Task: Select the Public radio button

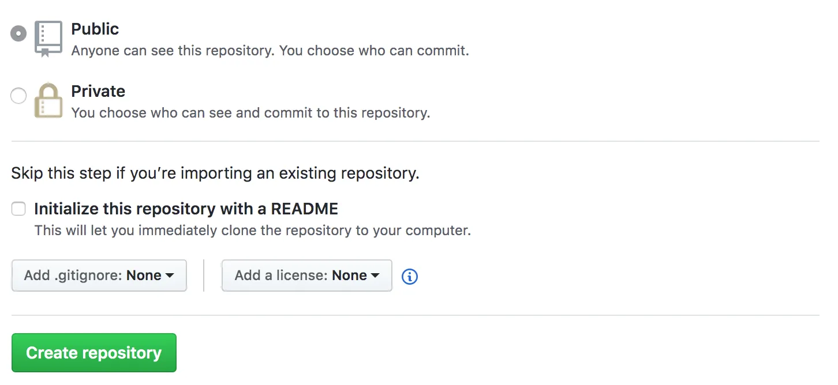Action: [18, 33]
